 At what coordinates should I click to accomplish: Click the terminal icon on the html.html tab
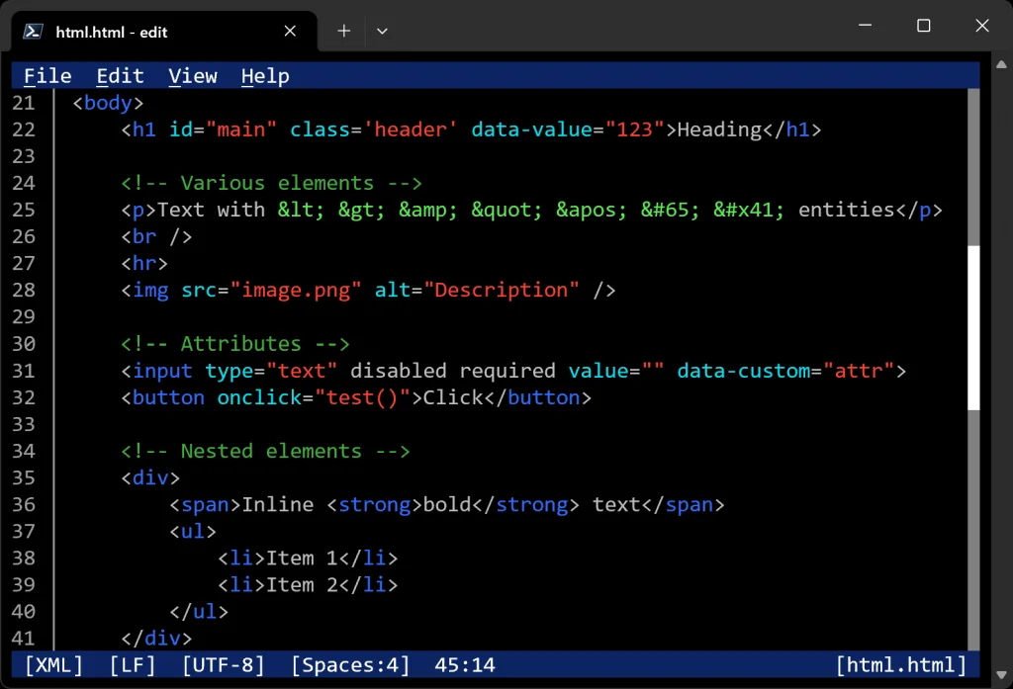(x=33, y=31)
